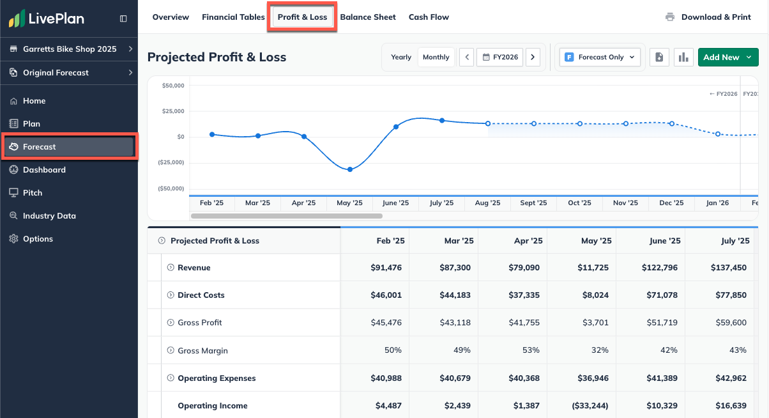
Task: Go to next fiscal year with forward arrow
Action: pyautogui.click(x=533, y=57)
